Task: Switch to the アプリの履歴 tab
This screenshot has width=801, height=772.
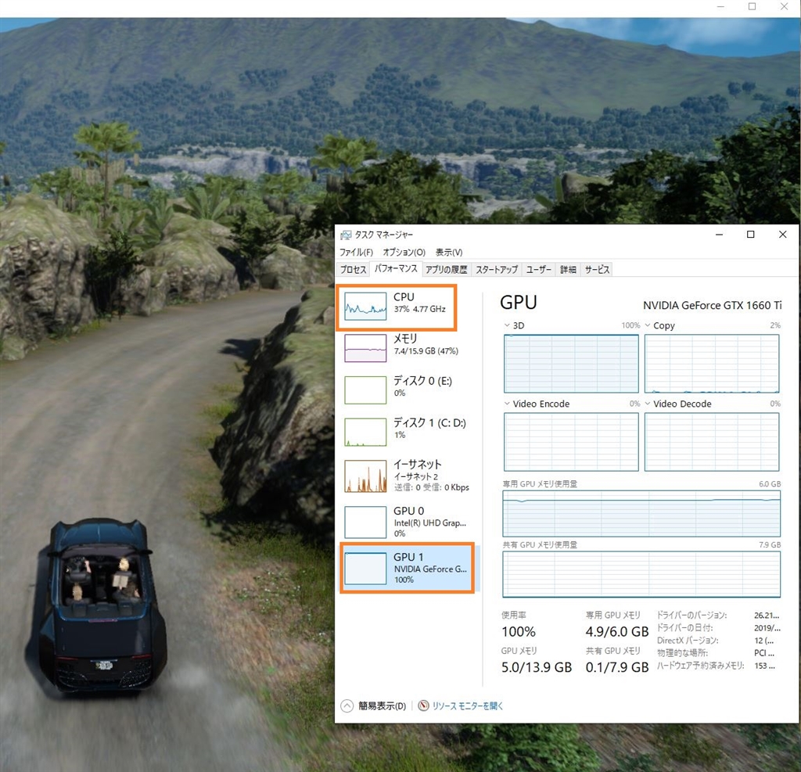Action: (x=446, y=269)
